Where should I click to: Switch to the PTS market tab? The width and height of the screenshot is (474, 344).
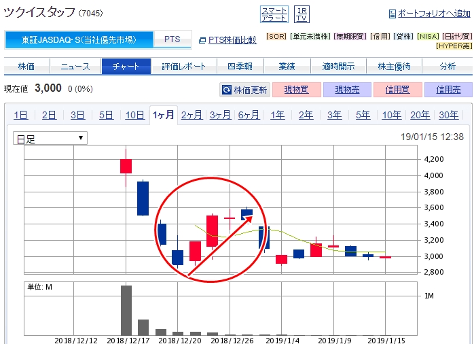click(x=172, y=39)
